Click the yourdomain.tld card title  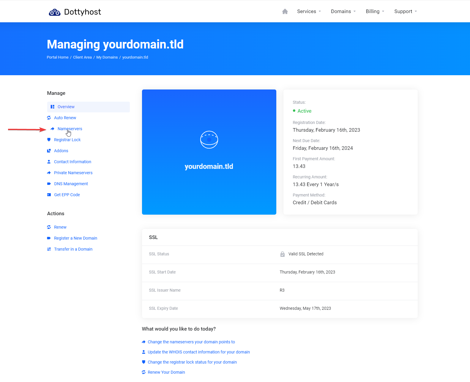209,166
